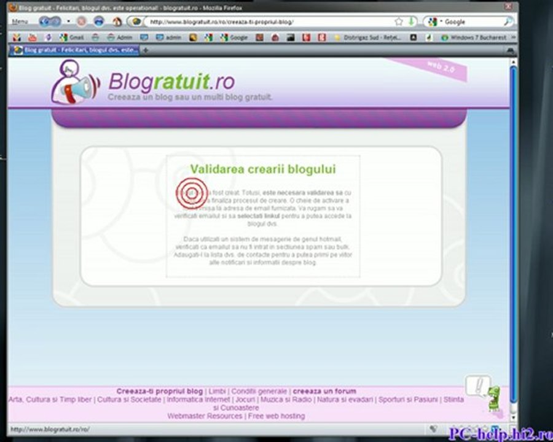This screenshot has width=553, height=442.
Task: Open the Gmail envelope bookmark icon
Action: pyautogui.click(x=17, y=37)
